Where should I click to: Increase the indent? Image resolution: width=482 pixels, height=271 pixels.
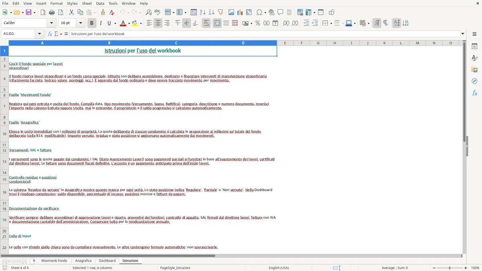pos(306,23)
